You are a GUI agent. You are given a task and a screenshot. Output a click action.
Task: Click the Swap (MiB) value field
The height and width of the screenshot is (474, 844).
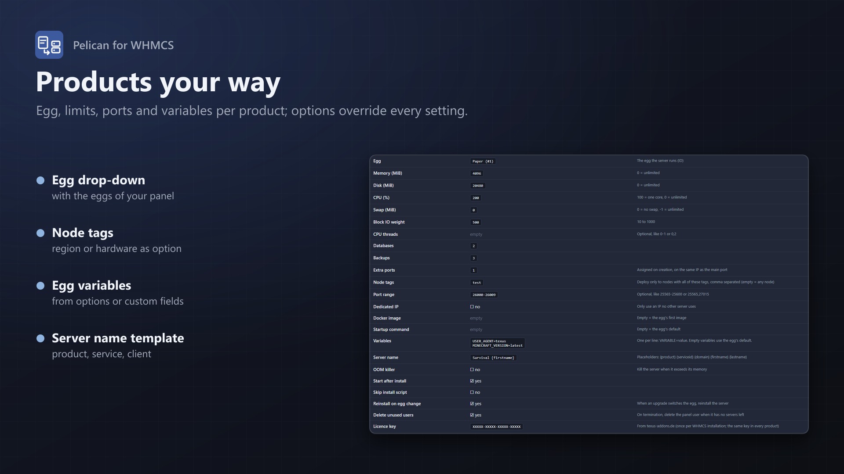tap(473, 210)
